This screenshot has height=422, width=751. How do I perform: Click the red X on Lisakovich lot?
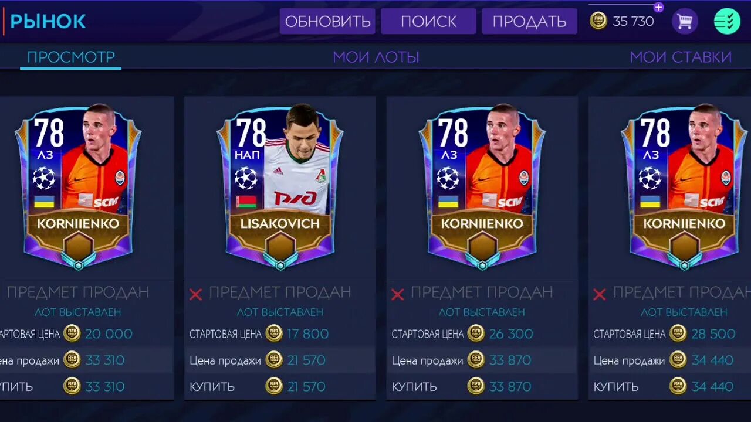tap(195, 294)
